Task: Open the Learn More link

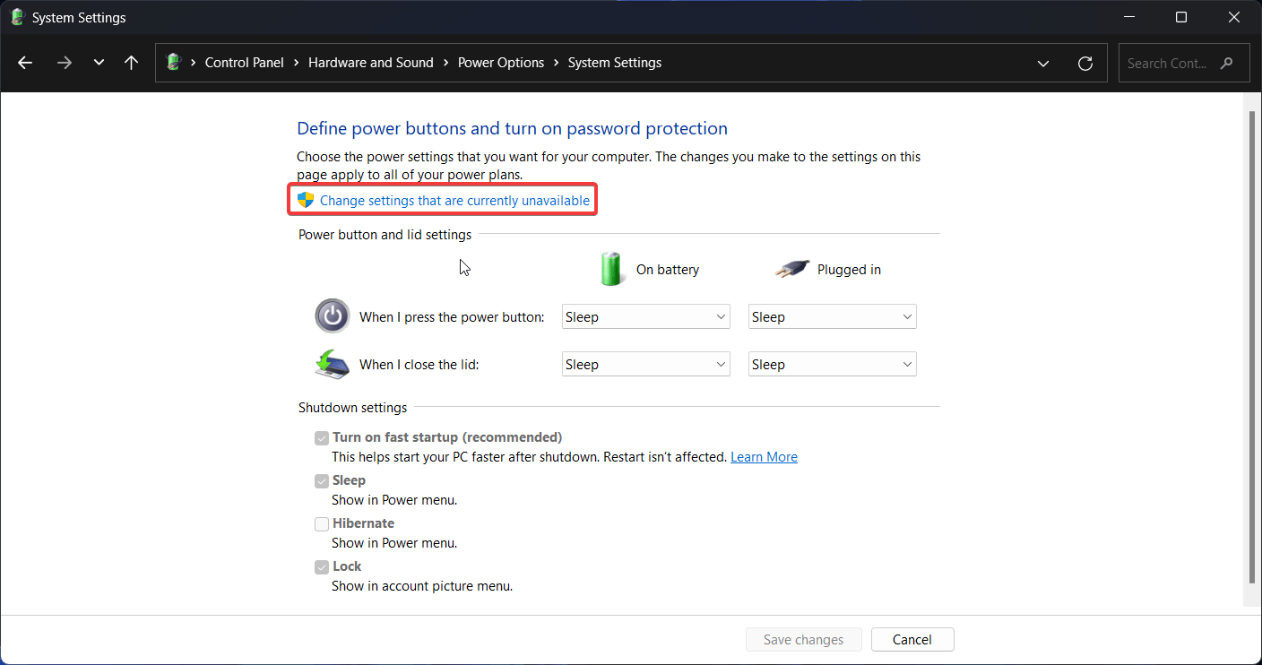Action: [x=764, y=457]
